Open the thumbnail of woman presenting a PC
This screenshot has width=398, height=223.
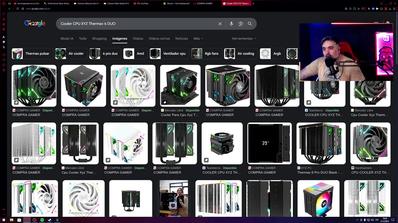pyautogui.click(x=174, y=199)
